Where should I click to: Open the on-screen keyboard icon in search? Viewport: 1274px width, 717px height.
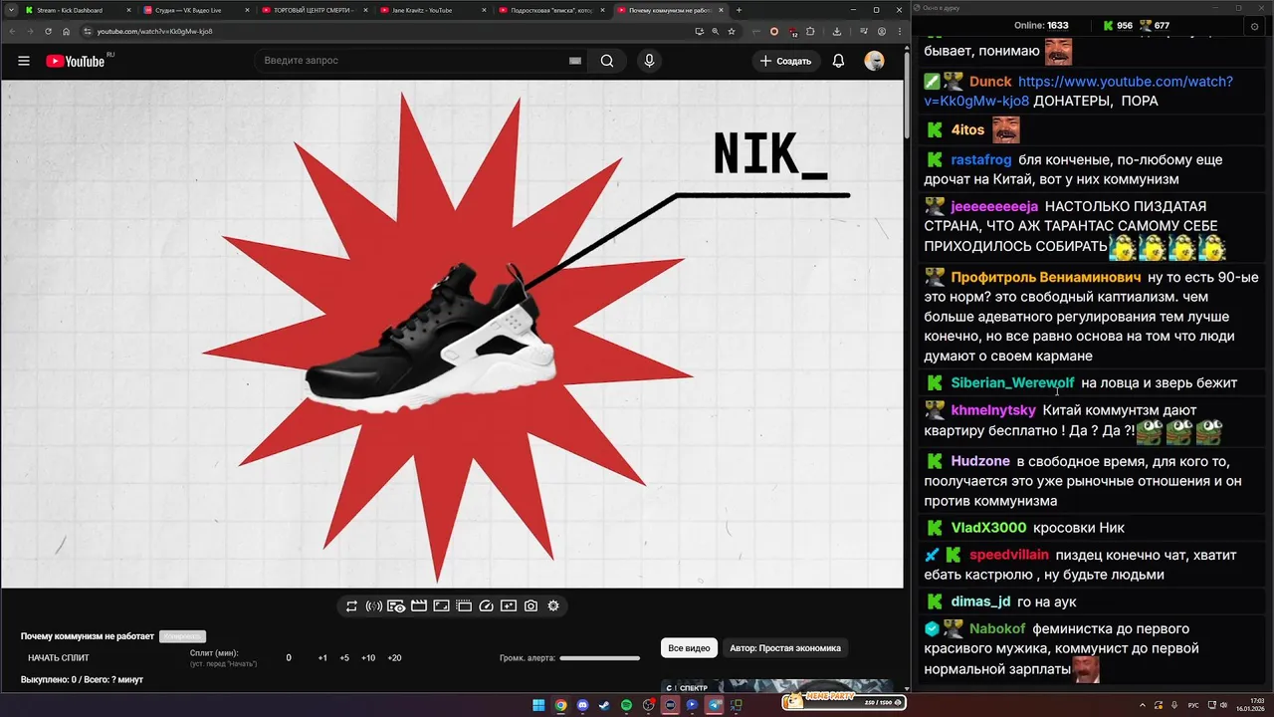click(574, 61)
